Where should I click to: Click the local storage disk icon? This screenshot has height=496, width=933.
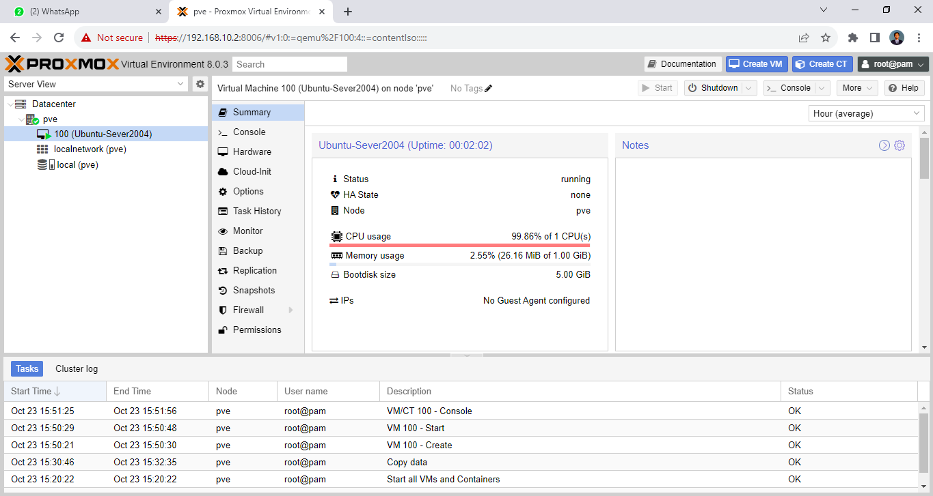45,164
